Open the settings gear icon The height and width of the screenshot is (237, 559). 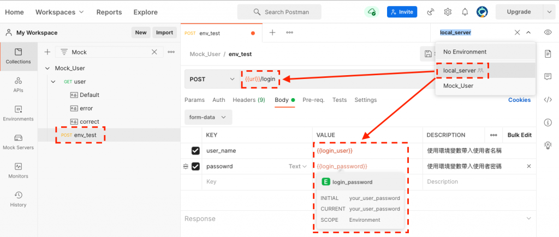tap(448, 12)
